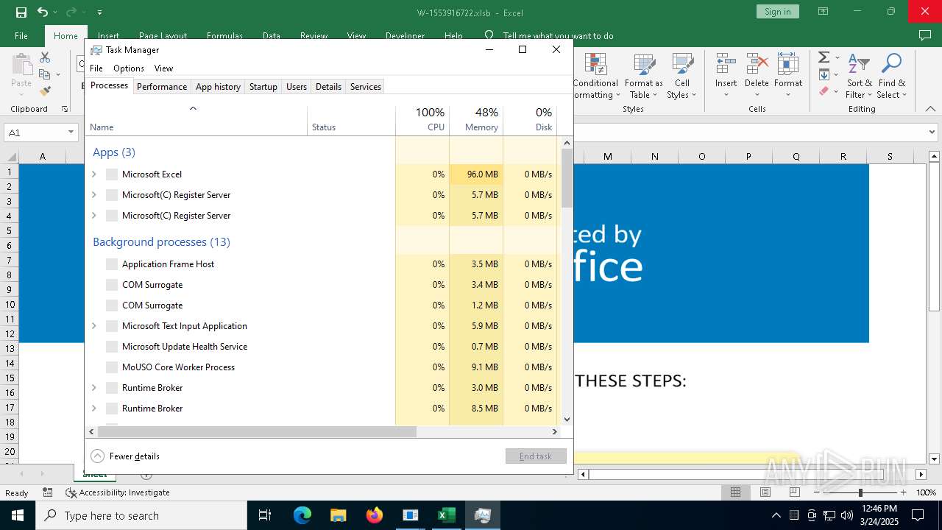Select Normal view icon in status bar
The width and height of the screenshot is (942, 530).
pyautogui.click(x=735, y=492)
